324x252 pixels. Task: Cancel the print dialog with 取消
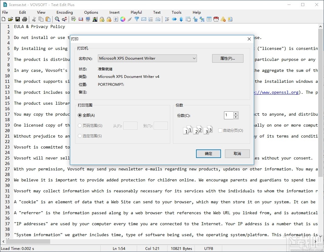click(237, 153)
